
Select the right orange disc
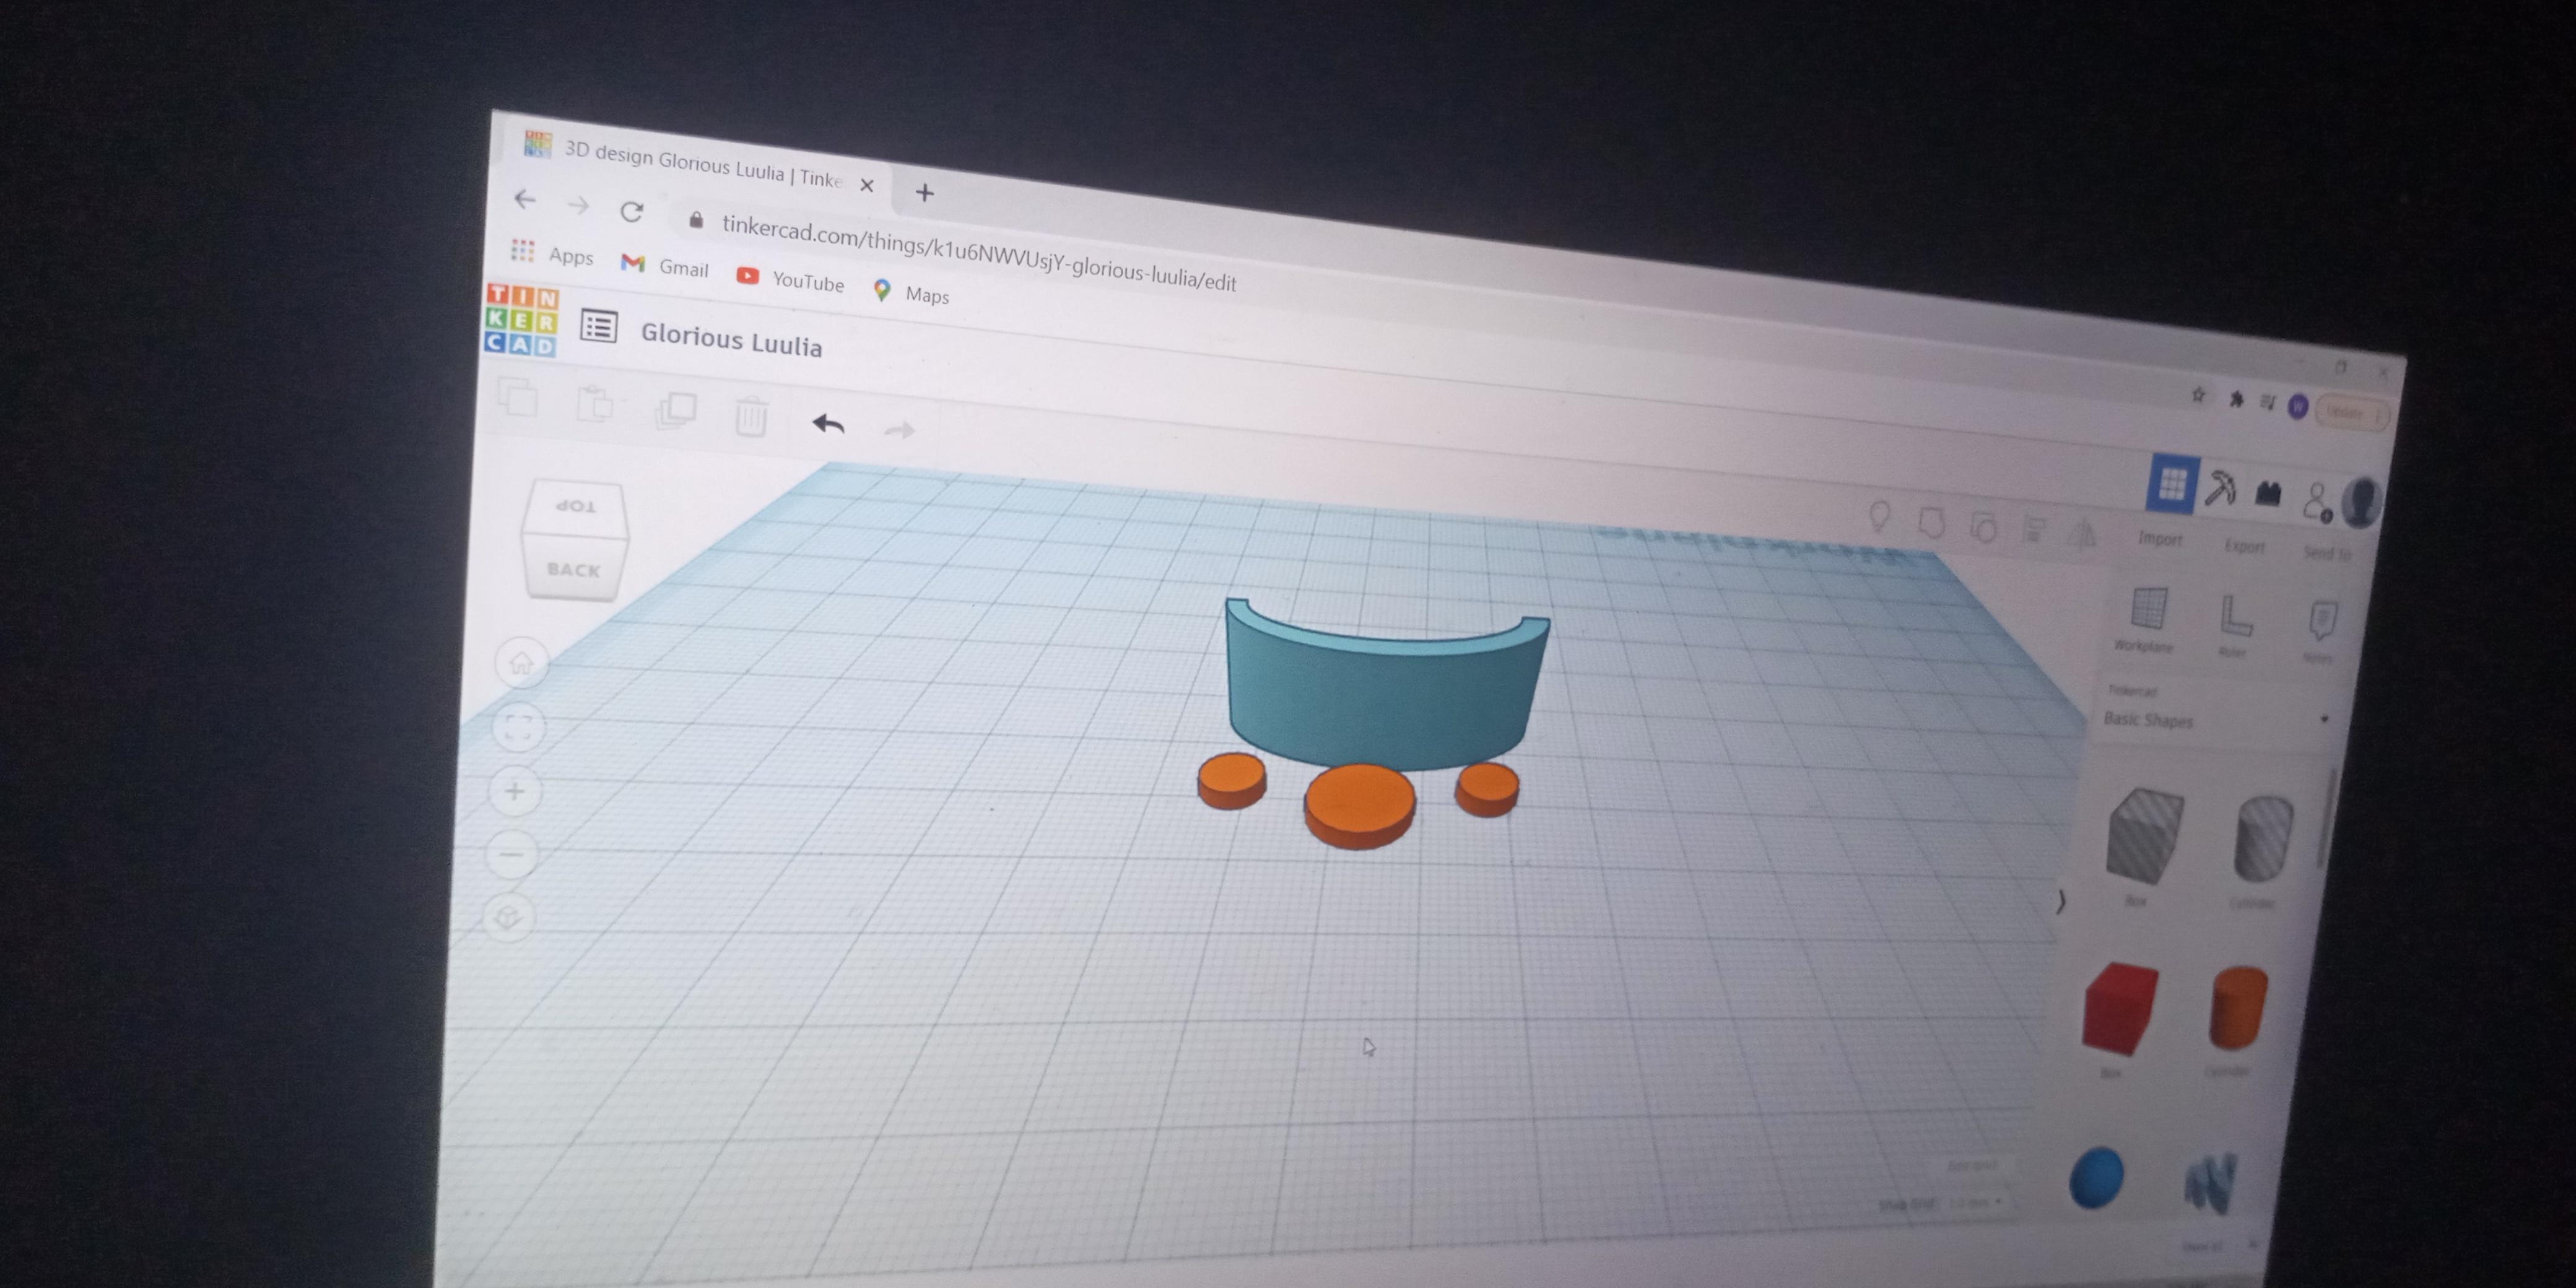pos(1487,789)
